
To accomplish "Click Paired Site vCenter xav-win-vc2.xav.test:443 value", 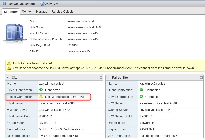I will [x=156, y=110].
